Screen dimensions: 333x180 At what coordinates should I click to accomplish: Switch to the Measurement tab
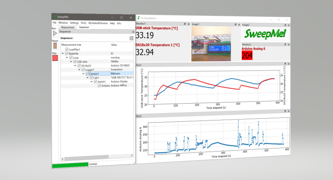coord(68,27)
